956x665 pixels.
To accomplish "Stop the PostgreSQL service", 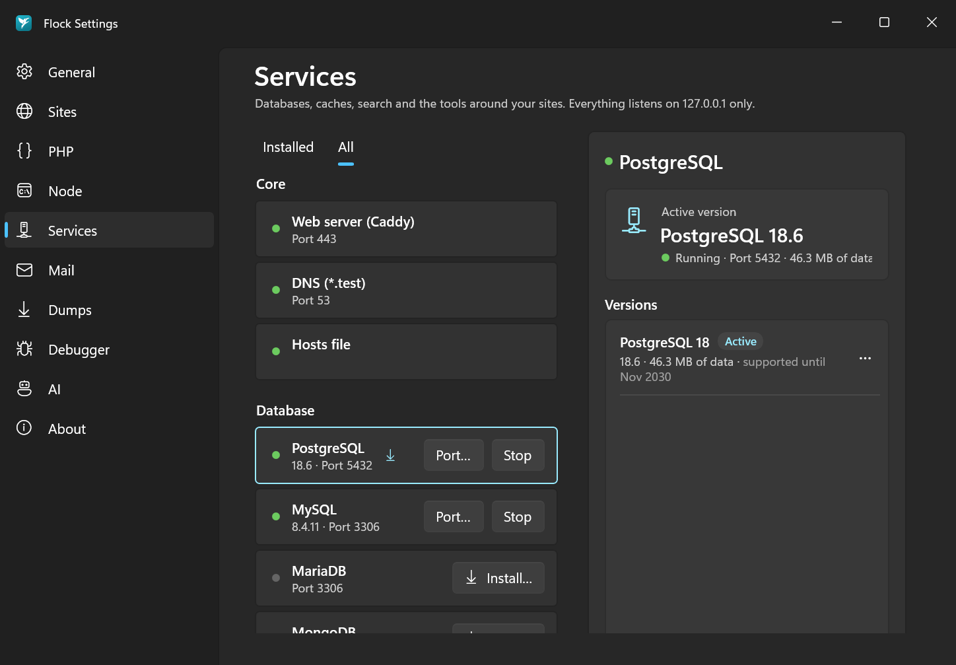I will [518, 455].
